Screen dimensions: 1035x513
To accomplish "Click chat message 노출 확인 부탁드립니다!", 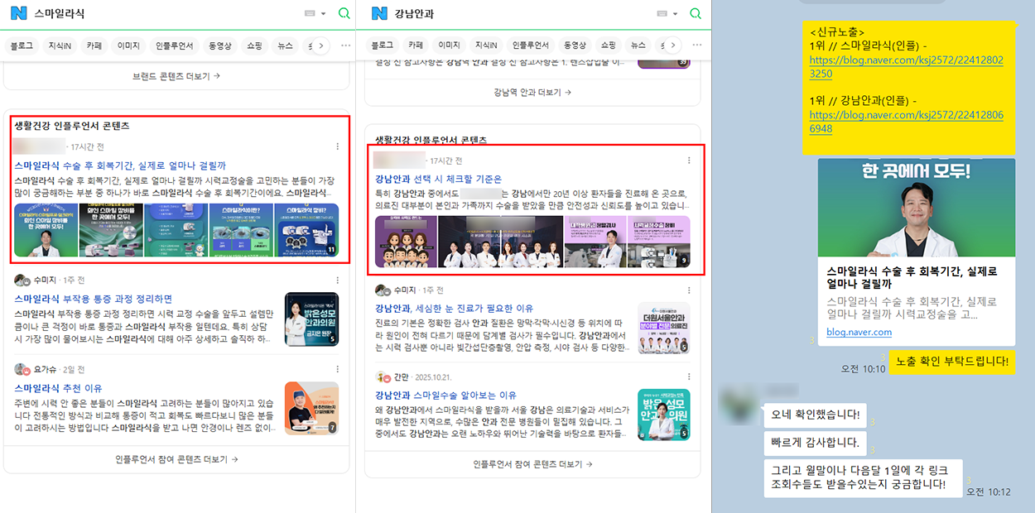I will click(952, 362).
